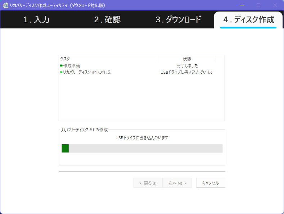Click the status message above the progress bar
Image resolution: width=284 pixels, height=214 pixels.
click(x=142, y=138)
